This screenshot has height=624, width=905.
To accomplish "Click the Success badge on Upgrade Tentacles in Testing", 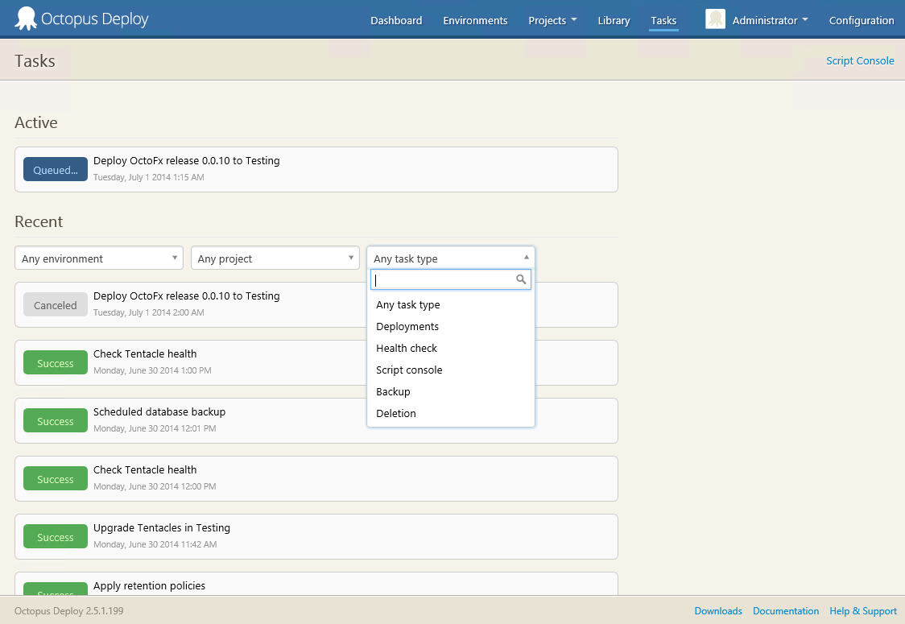I will pyautogui.click(x=55, y=536).
